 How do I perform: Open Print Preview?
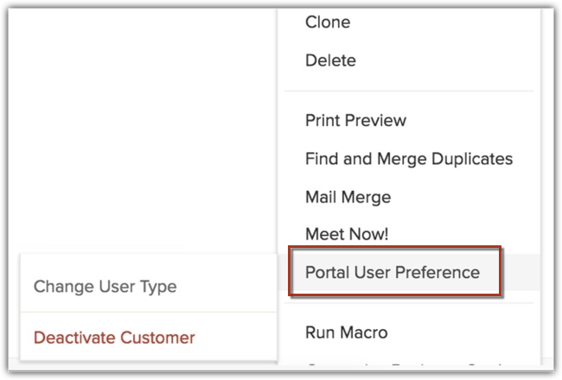pos(355,120)
